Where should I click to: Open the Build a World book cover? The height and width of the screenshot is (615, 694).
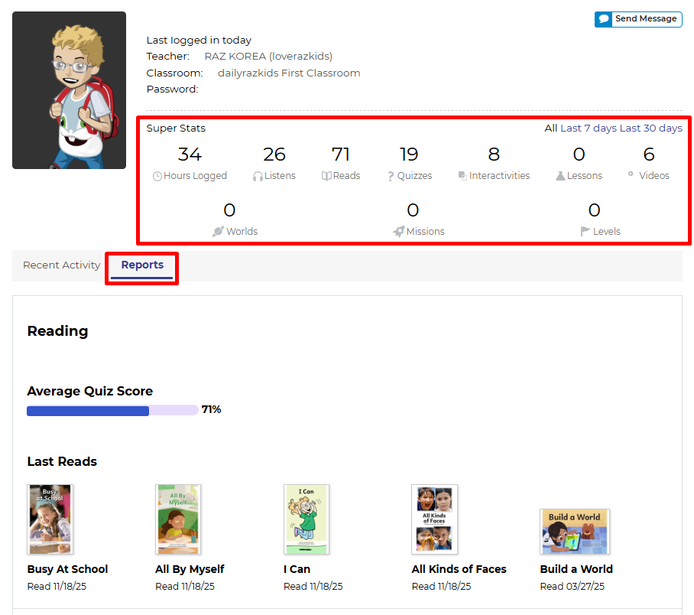[x=574, y=532]
